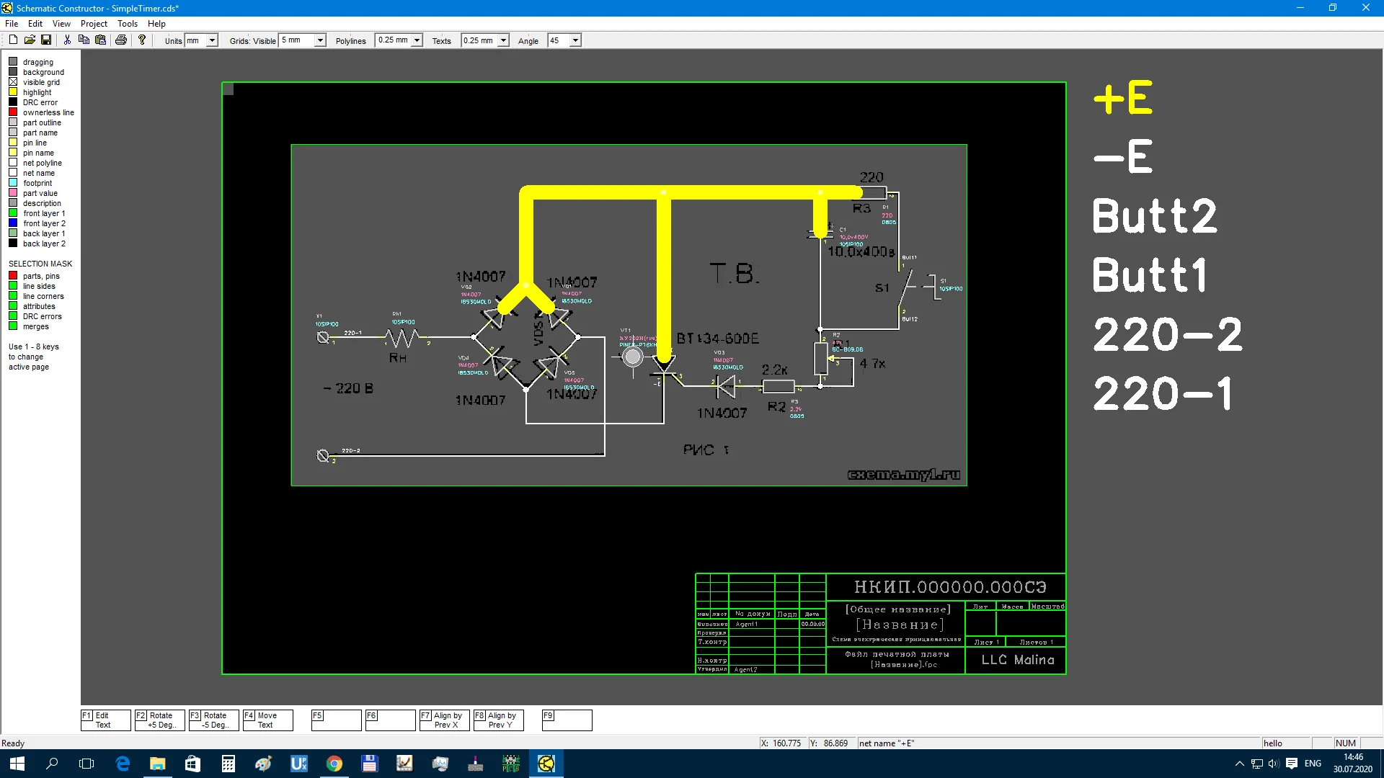The width and height of the screenshot is (1384, 778).
Task: Print the schematic via the printer icon
Action: coord(120,40)
